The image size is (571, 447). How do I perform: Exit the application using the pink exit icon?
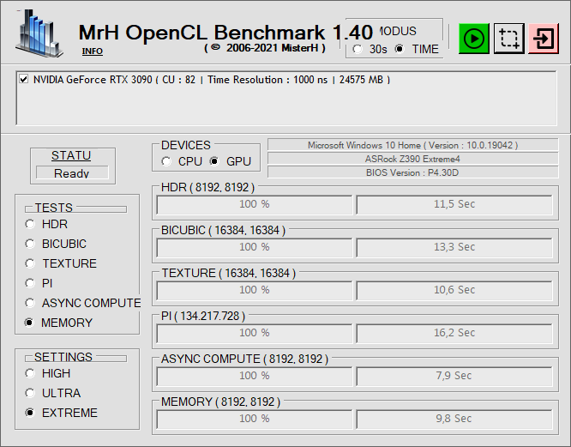click(x=544, y=39)
